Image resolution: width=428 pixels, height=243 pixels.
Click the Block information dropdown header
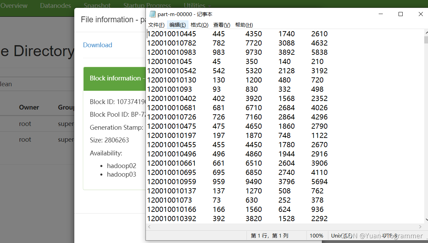pos(115,78)
